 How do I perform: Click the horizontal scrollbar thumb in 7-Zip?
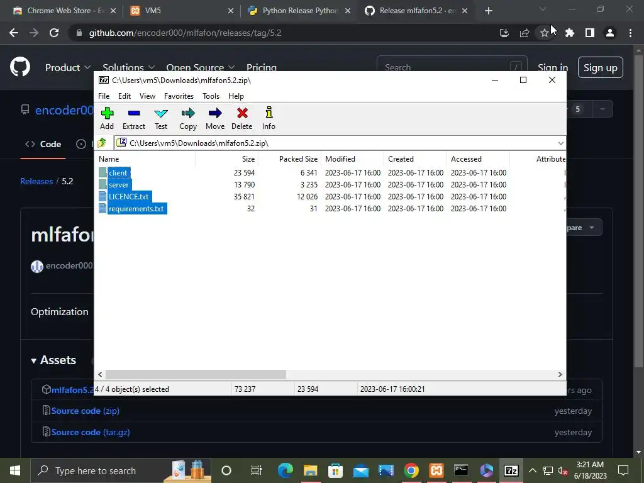tap(196, 374)
